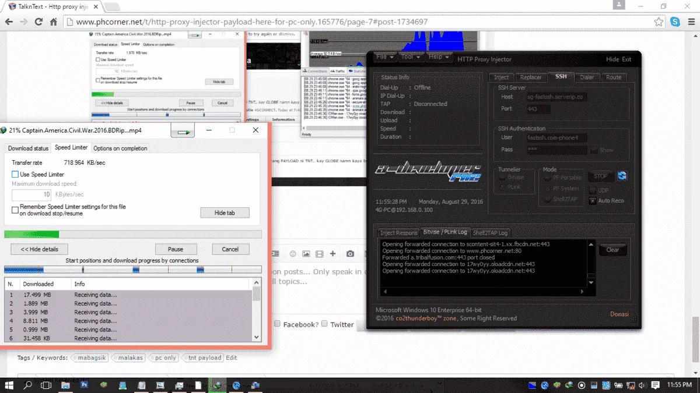Click the Chrome bookmark star icon
Viewport: 700px width, 393px height.
point(659,22)
